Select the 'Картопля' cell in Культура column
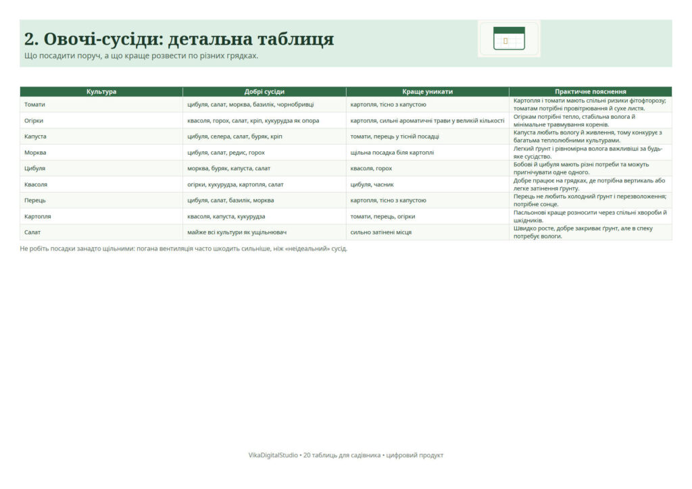The width and height of the screenshot is (692, 489). click(101, 217)
